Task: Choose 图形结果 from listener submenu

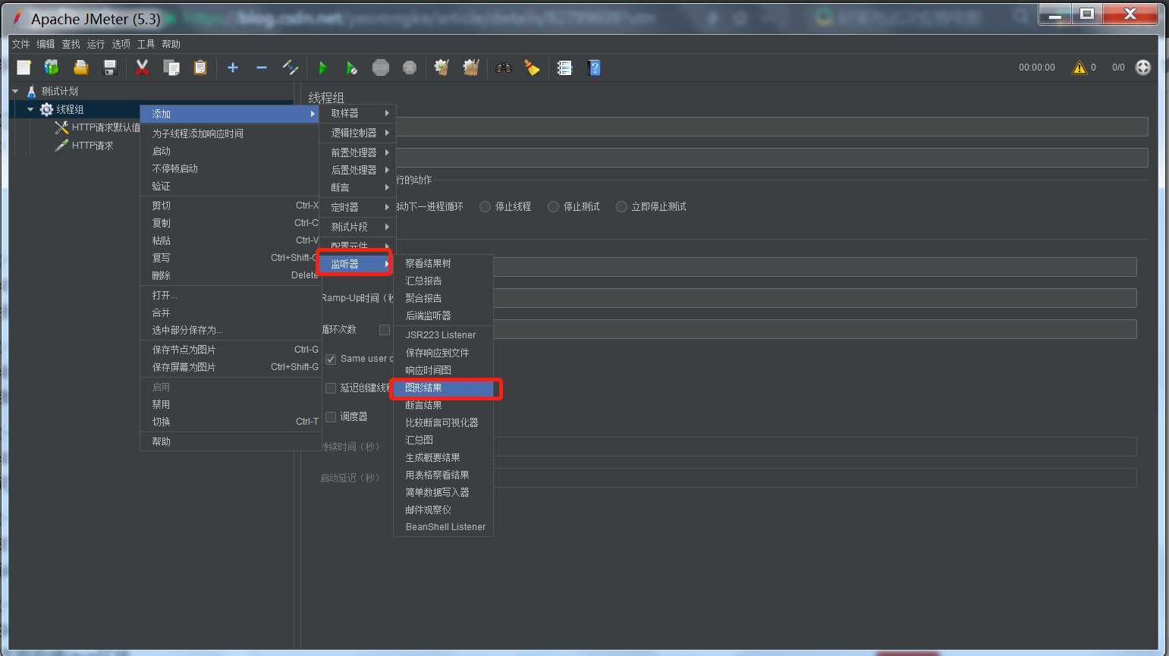Action: [x=443, y=388]
